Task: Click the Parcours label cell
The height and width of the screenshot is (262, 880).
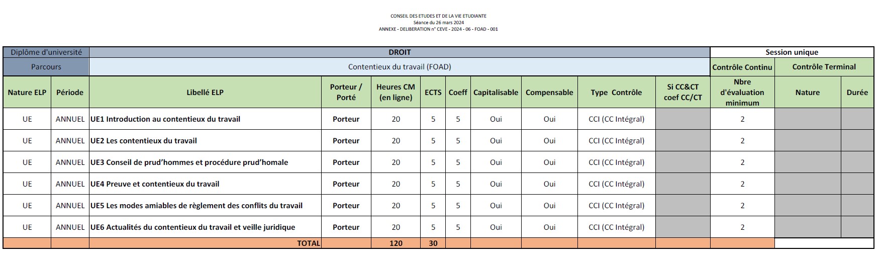Action: coord(46,67)
